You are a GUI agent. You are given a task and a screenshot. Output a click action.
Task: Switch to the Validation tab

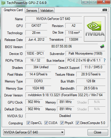click(x=47, y=11)
